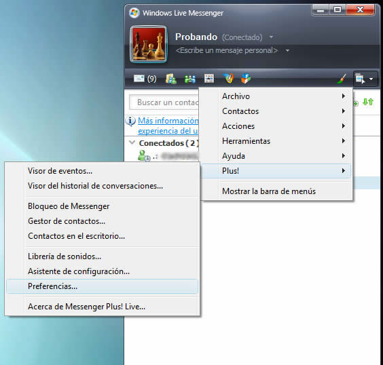
Task: Expand the Herramientas submenu
Action: pyautogui.click(x=276, y=141)
